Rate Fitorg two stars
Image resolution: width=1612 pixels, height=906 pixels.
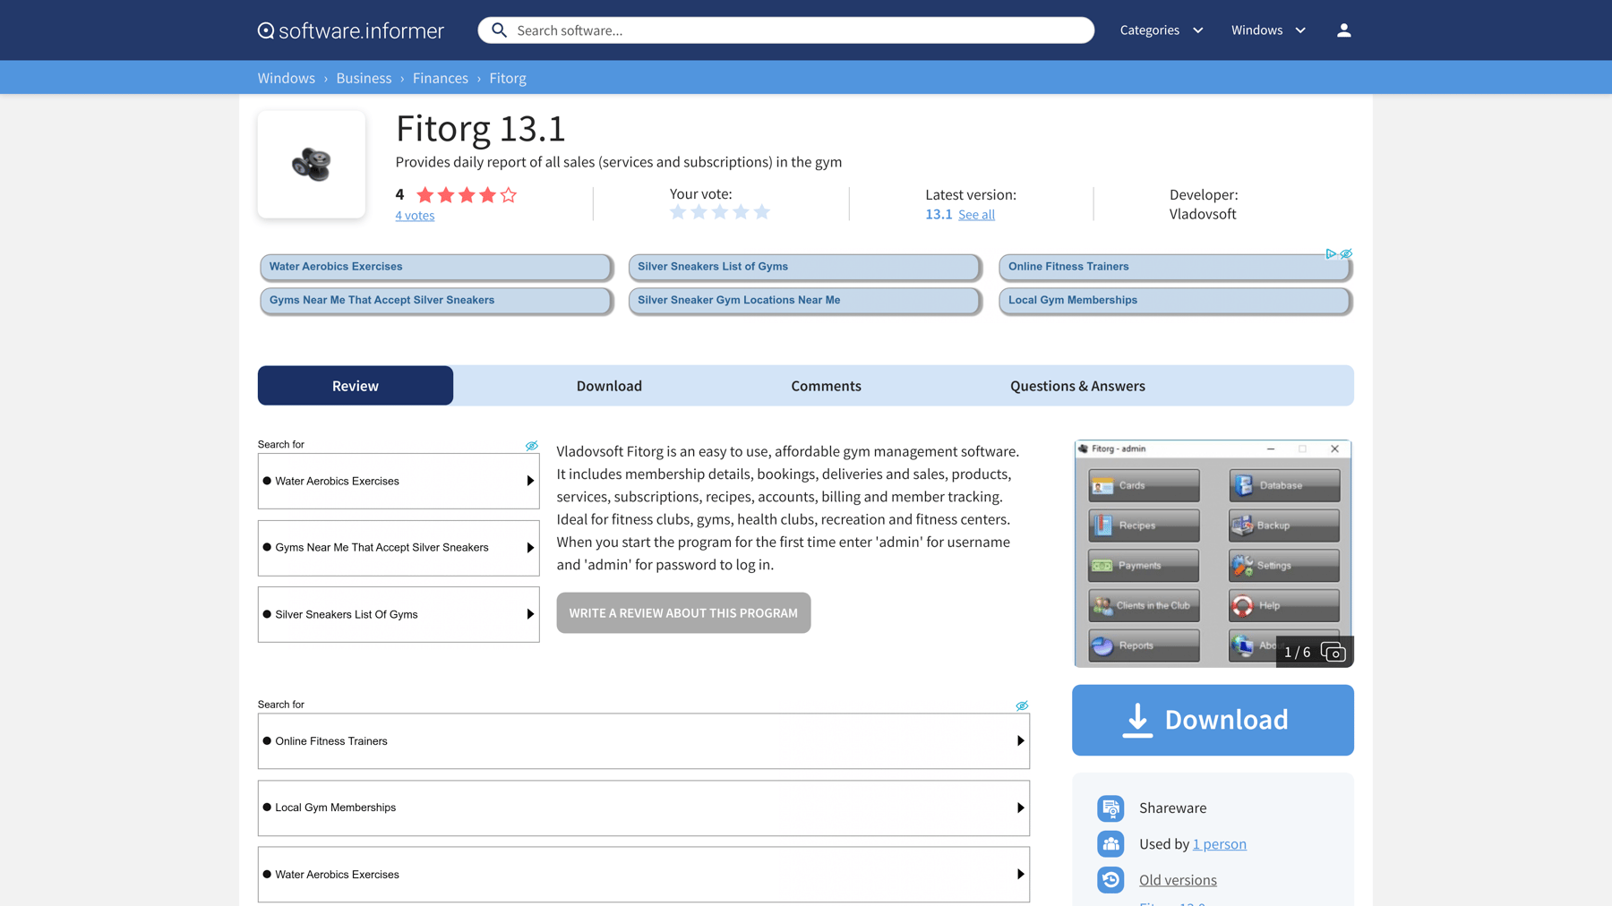pos(699,212)
